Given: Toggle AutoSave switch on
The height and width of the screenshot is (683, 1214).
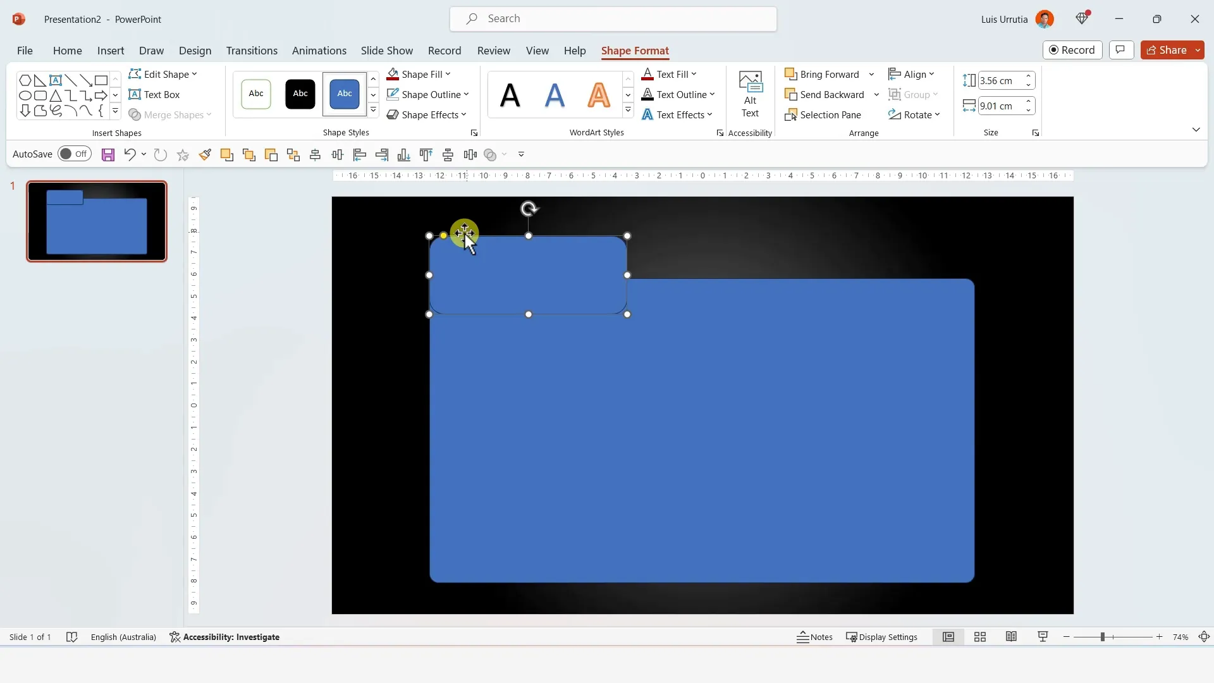Looking at the screenshot, I should coord(74,154).
